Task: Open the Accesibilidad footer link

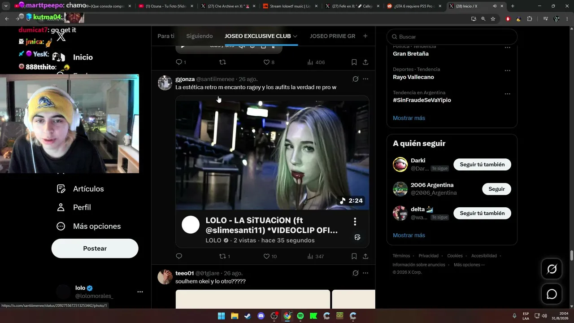Action: pyautogui.click(x=484, y=256)
